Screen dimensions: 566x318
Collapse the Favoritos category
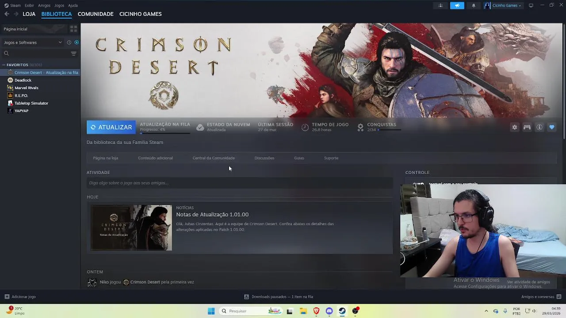(4, 65)
